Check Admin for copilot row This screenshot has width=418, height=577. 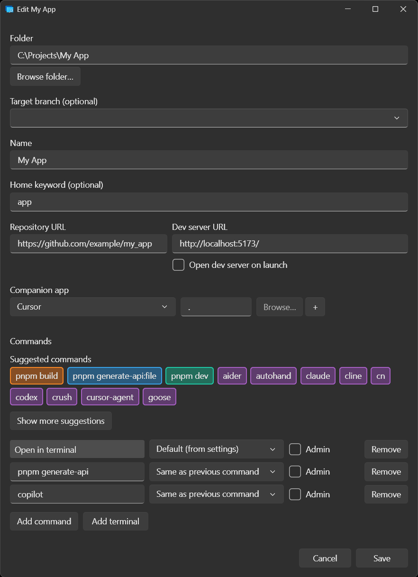295,494
